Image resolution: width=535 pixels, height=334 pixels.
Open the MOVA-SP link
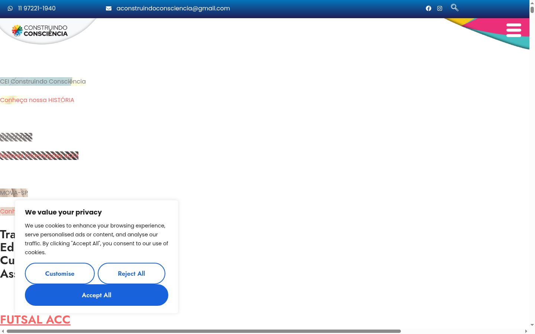pos(14,193)
